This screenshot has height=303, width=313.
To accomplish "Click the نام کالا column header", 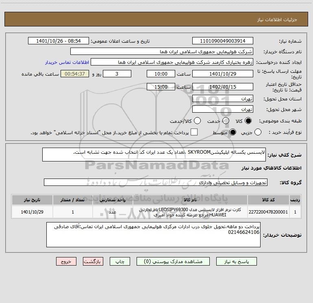I will click(x=190, y=200).
